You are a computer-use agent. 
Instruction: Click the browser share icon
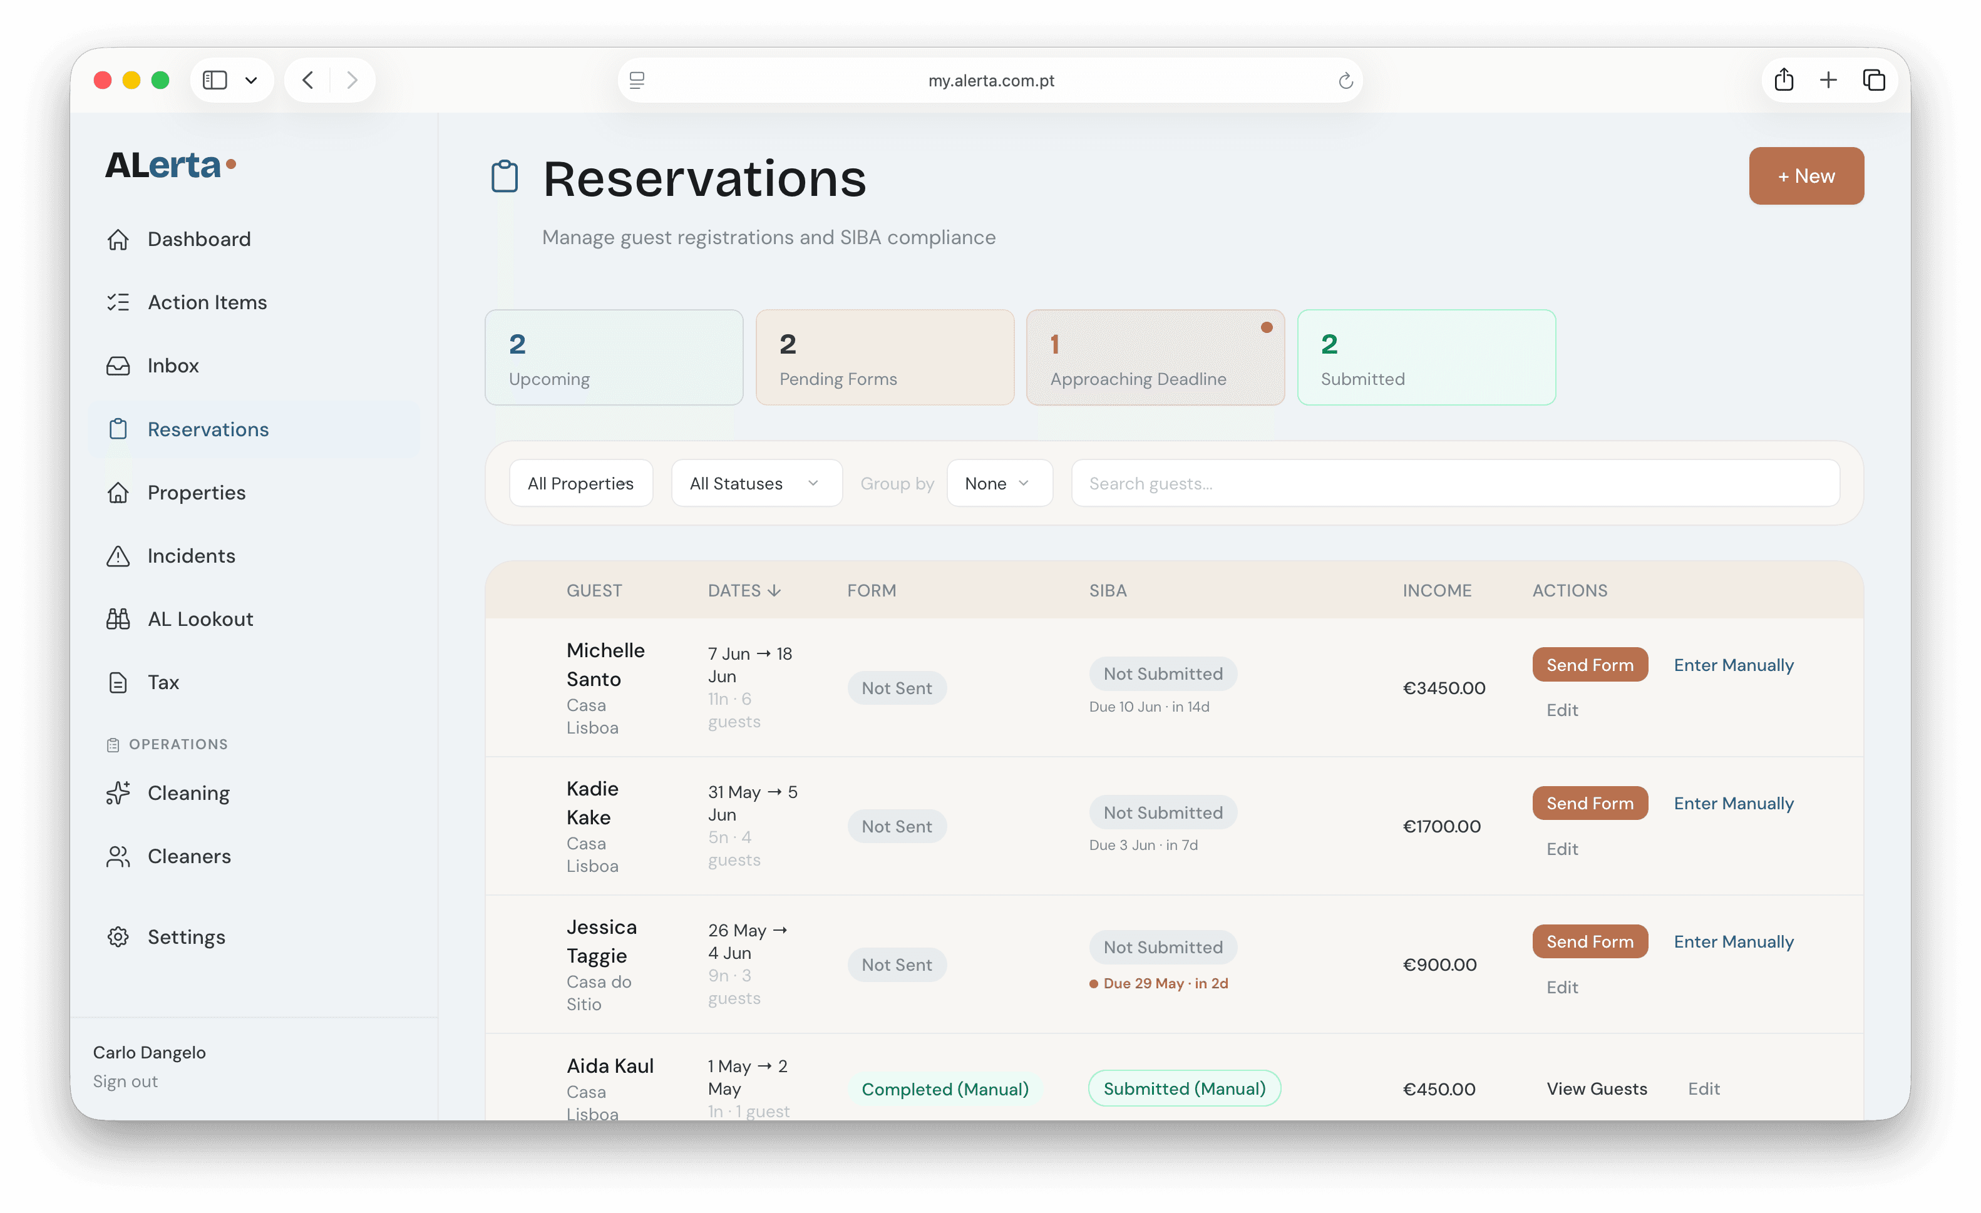pyautogui.click(x=1784, y=79)
